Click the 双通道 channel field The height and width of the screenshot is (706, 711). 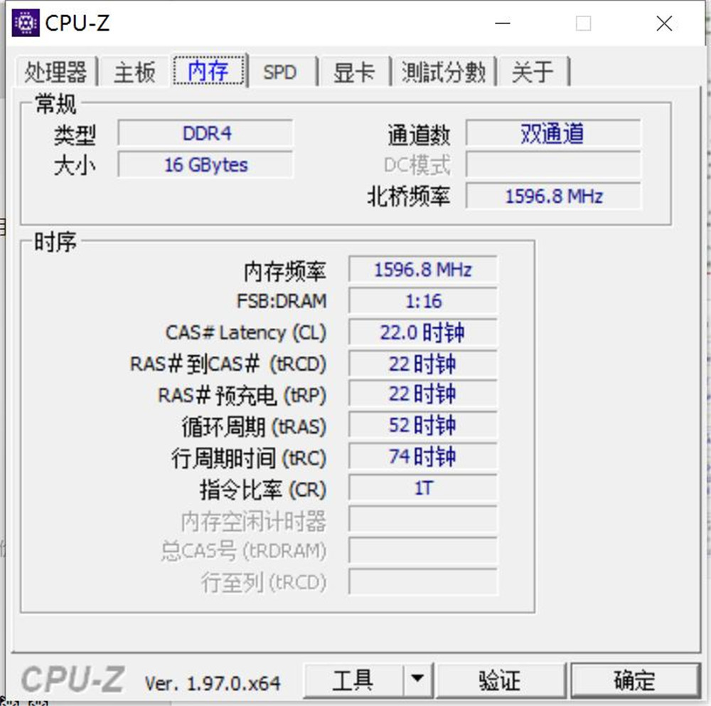point(553,133)
